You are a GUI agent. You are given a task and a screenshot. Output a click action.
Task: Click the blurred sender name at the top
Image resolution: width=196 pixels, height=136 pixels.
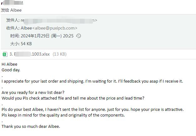[x=13, y=3]
